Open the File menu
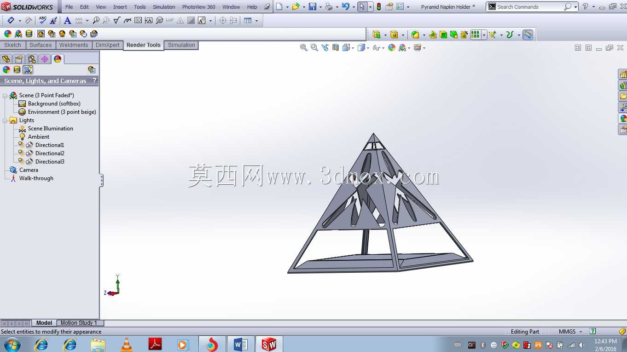 (x=69, y=7)
